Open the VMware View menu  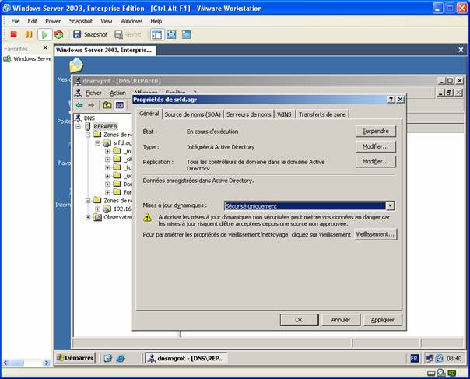coord(106,21)
